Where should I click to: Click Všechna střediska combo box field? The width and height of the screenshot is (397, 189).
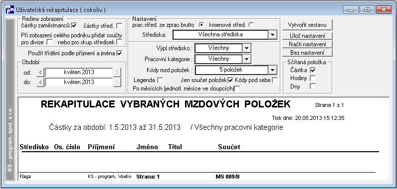(x=220, y=35)
